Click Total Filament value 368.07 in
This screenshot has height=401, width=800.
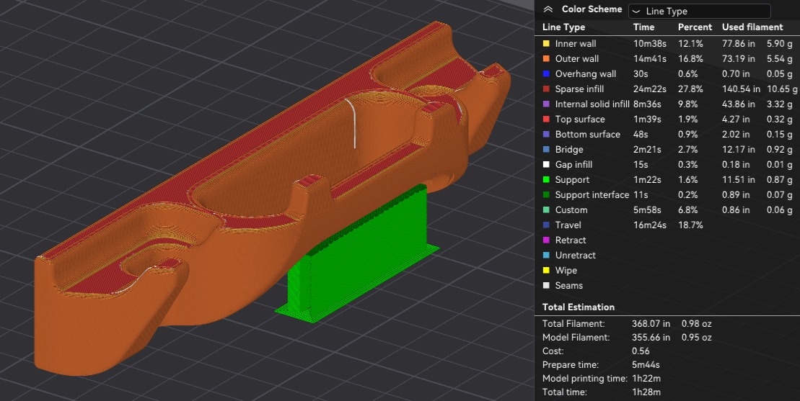pos(651,324)
